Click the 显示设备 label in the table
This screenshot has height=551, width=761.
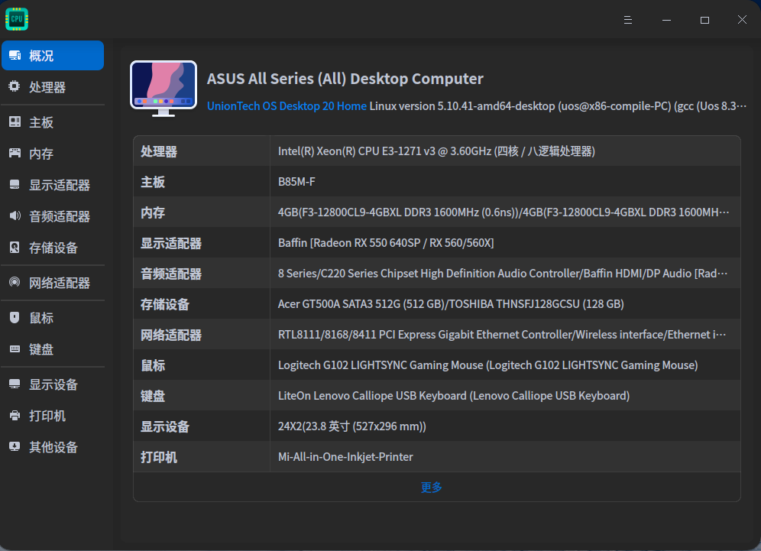(165, 426)
